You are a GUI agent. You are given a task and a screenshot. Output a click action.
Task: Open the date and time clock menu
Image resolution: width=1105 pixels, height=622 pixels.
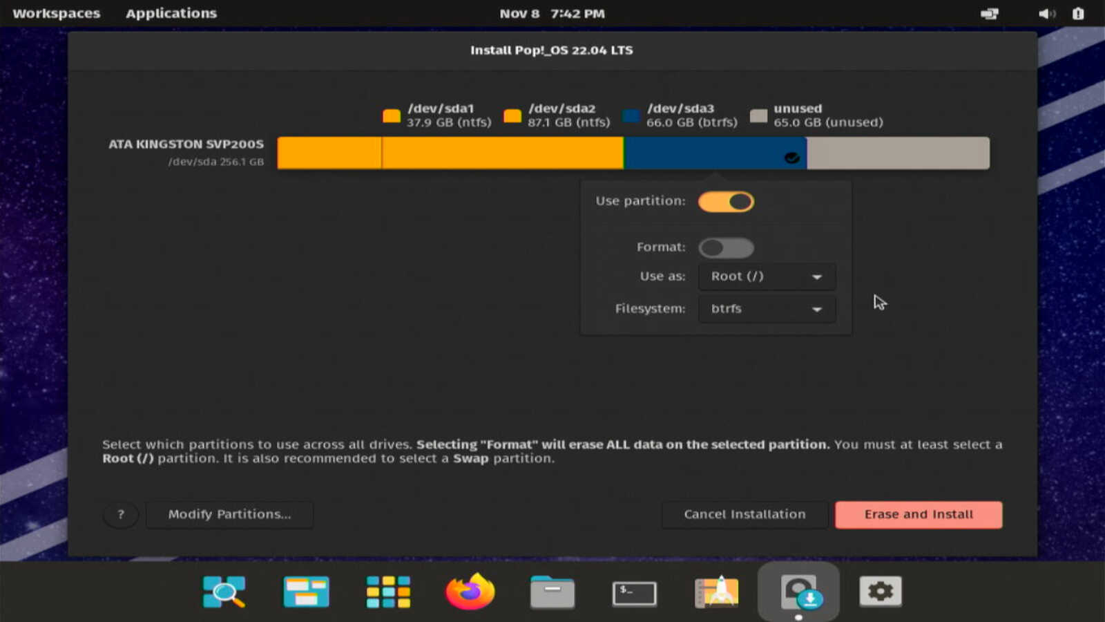552,14
